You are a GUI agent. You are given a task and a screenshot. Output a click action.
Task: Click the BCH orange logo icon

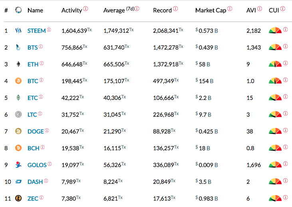pyautogui.click(x=18, y=148)
